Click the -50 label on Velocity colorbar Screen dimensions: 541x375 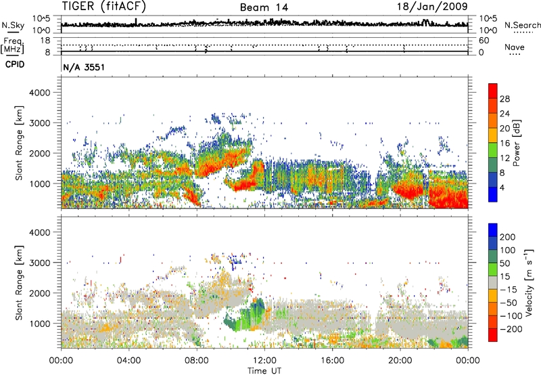tap(509, 303)
